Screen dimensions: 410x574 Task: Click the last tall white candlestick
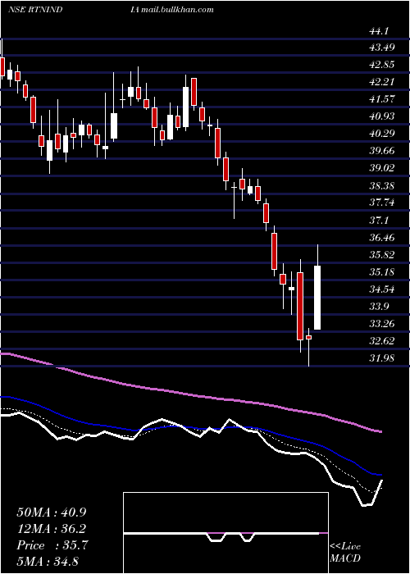(317, 298)
